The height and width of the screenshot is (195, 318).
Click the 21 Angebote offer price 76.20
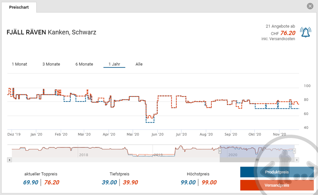point(288,33)
